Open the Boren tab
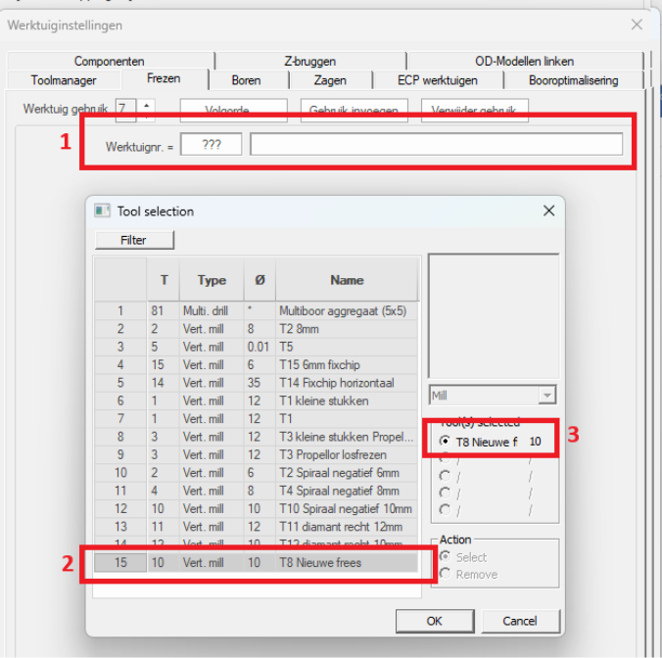The width and height of the screenshot is (662, 658). tap(246, 80)
